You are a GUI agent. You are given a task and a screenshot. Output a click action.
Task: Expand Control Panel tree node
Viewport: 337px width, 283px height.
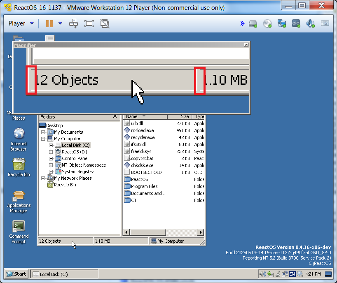(51, 158)
